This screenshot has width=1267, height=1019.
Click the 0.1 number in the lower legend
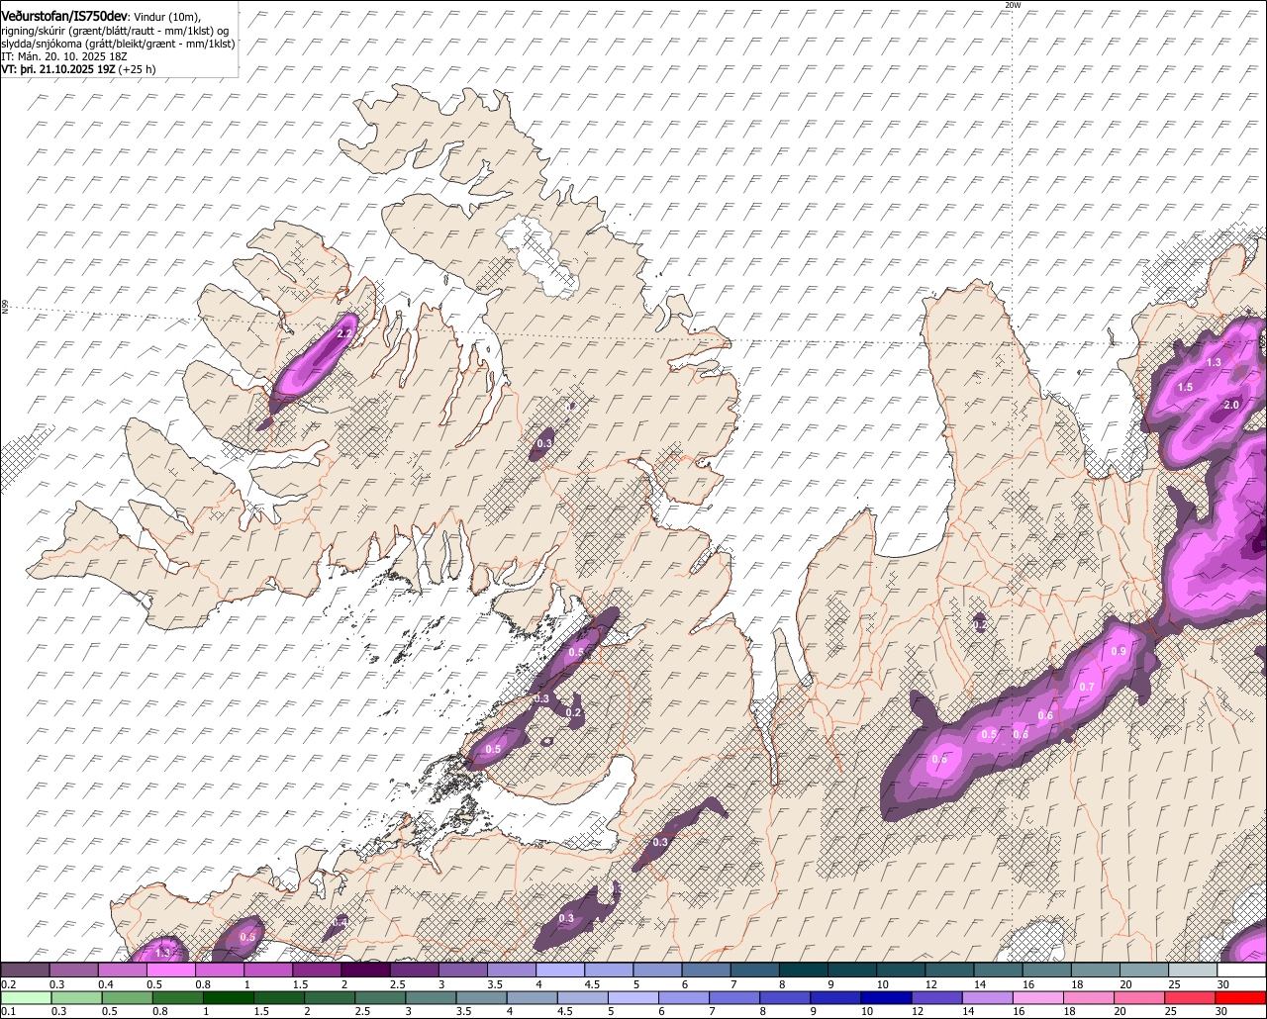(7, 1011)
